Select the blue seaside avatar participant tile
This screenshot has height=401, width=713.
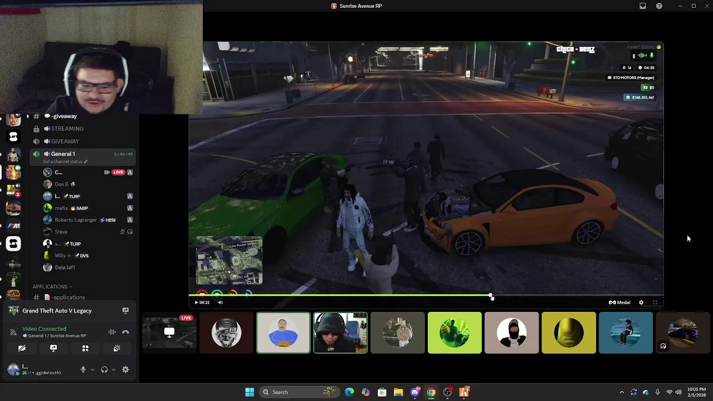click(x=626, y=332)
